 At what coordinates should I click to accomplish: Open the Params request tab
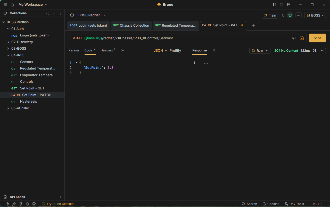[x=74, y=50]
